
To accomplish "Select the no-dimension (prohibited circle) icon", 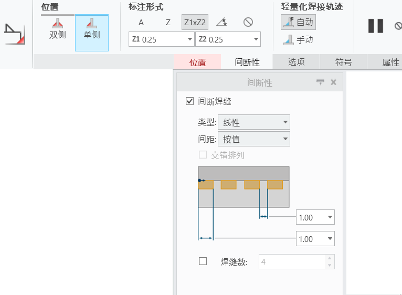I will coord(248,22).
